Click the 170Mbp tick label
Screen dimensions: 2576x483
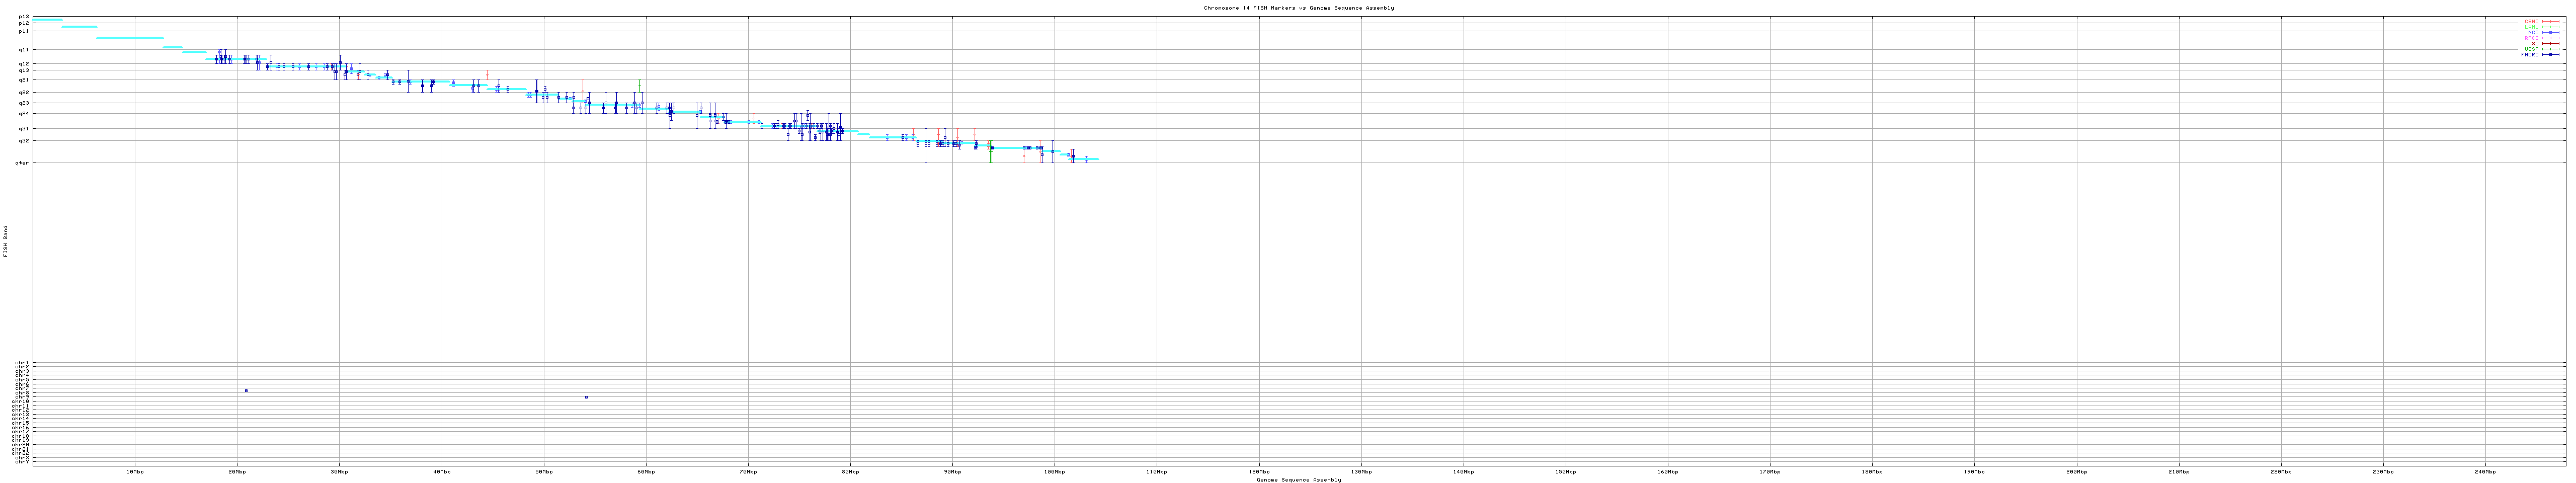[1770, 471]
